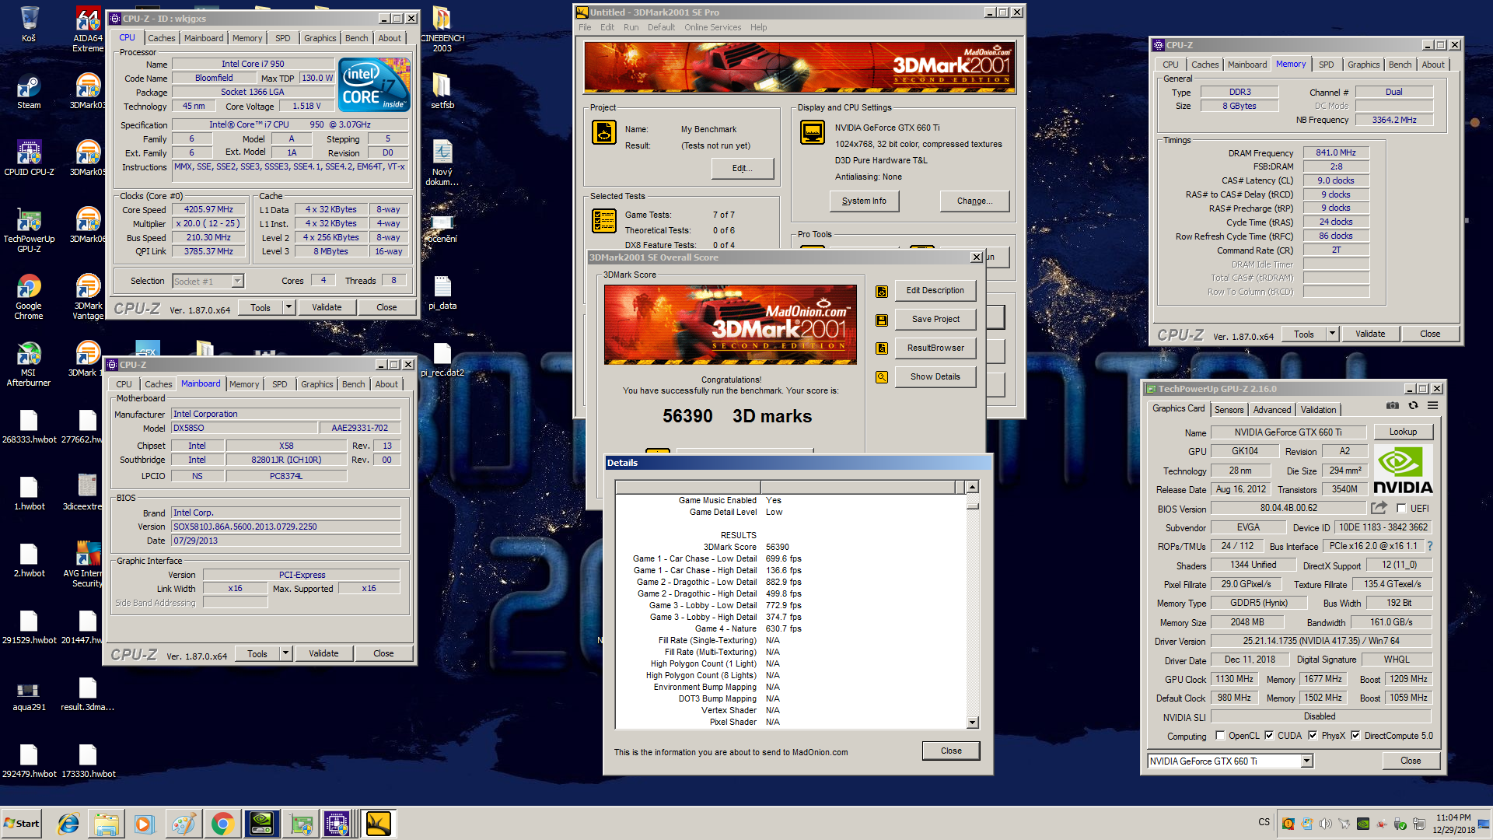The image size is (1493, 840).
Task: Click the magnifier icon beside Show Details
Action: [x=881, y=377]
